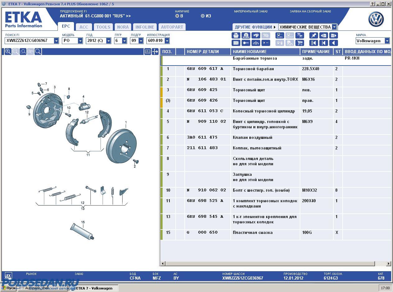393x292 pixels.
Task: Switch to the INFOLINE tab
Action: [x=145, y=27]
